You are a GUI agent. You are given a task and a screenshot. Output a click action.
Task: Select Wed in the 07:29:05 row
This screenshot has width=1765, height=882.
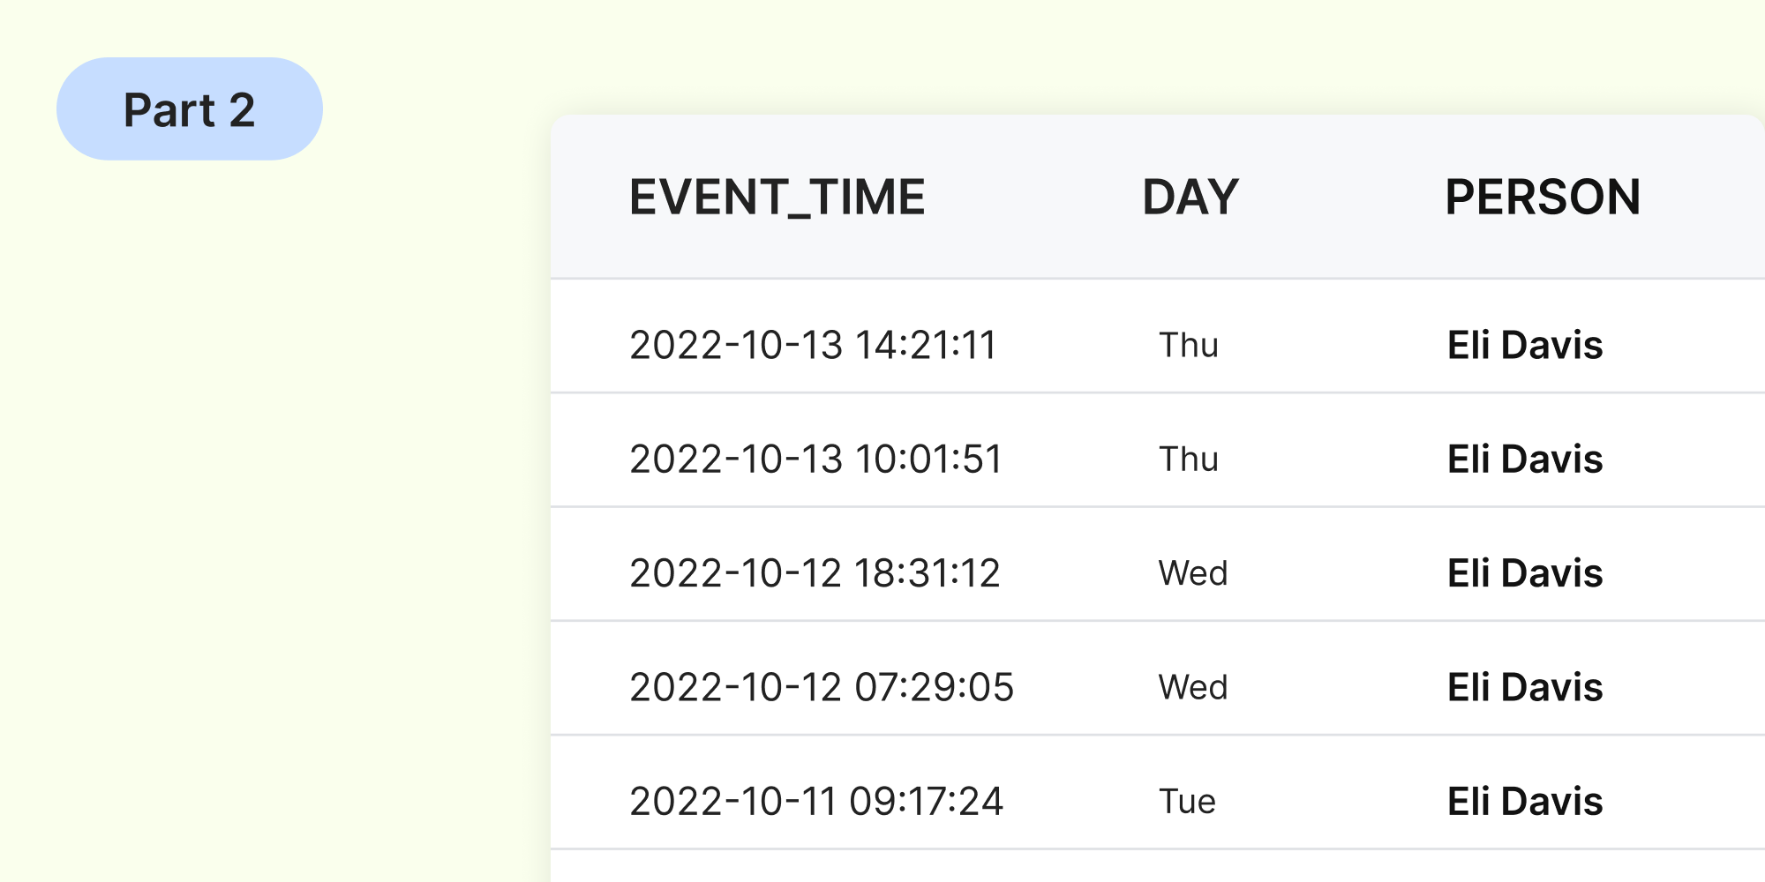pyautogui.click(x=1193, y=687)
